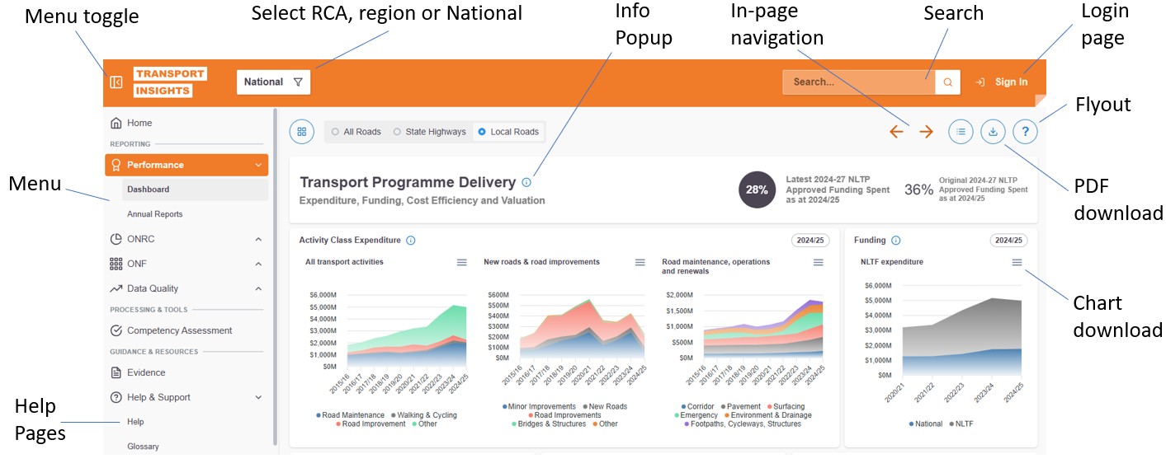Open the Sign In page
The image size is (1166, 468).
coord(1002,82)
